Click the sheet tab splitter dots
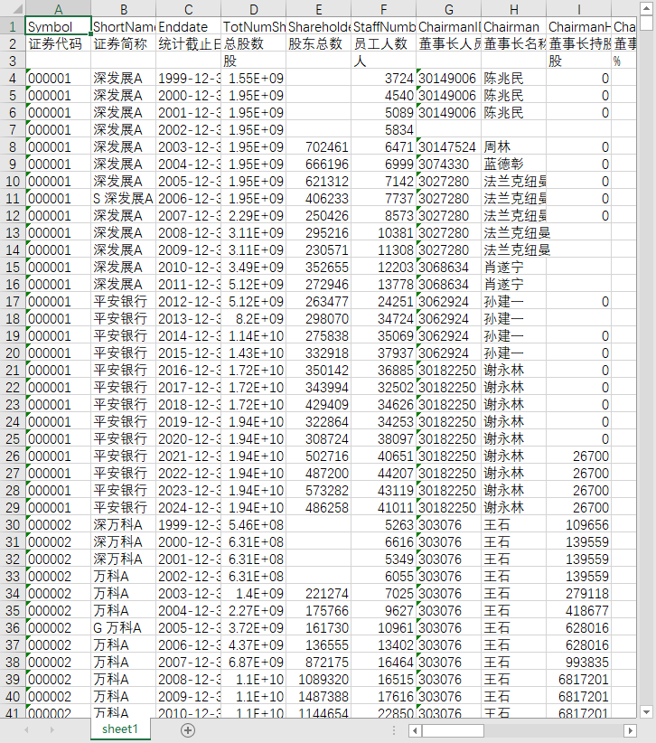The height and width of the screenshot is (743, 656). (394, 730)
